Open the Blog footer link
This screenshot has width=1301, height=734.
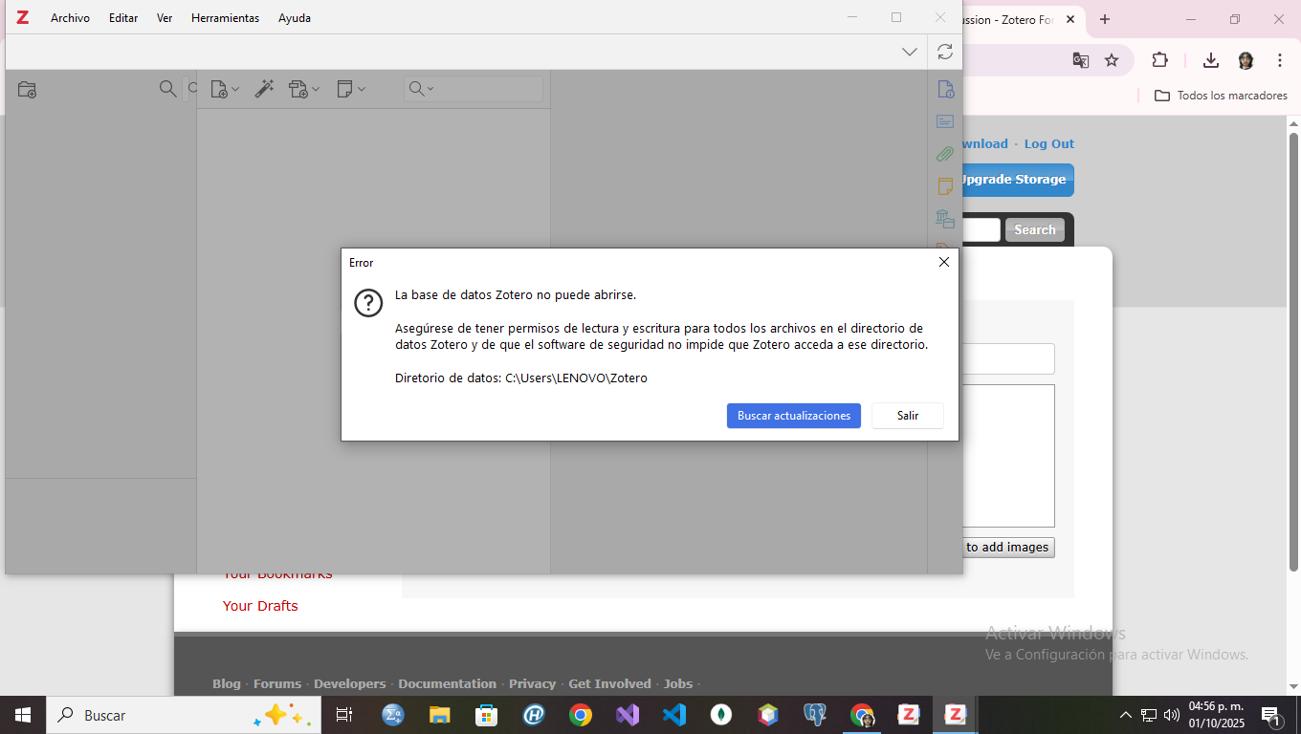(x=227, y=683)
